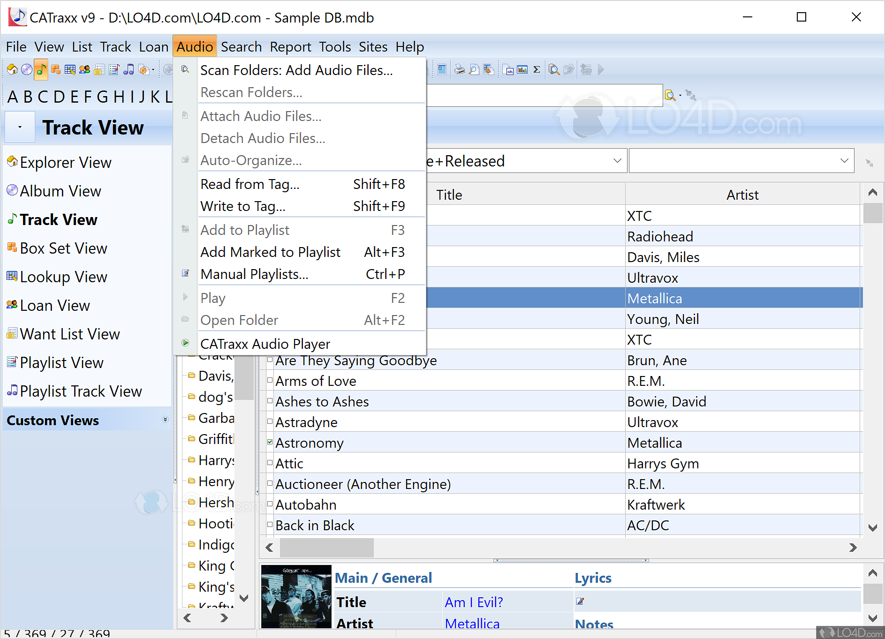Click the horizontal scrollbar thumb under track list
Viewport: 885px width, 639px height.
click(x=326, y=548)
